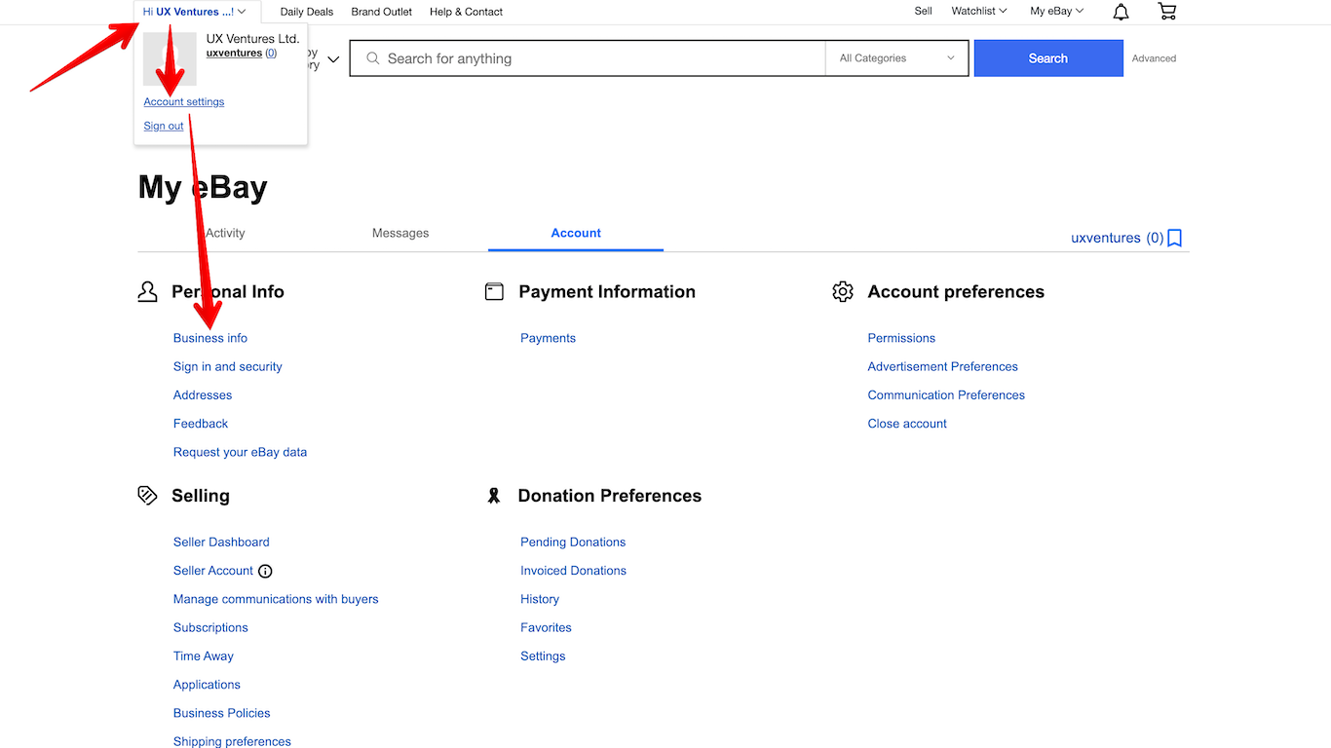Click the blue Search button
1331x748 pixels.
click(1048, 58)
